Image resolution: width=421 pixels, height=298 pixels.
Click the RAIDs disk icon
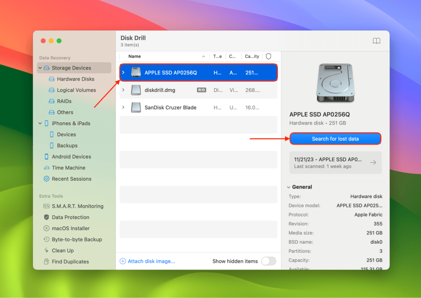point(52,101)
